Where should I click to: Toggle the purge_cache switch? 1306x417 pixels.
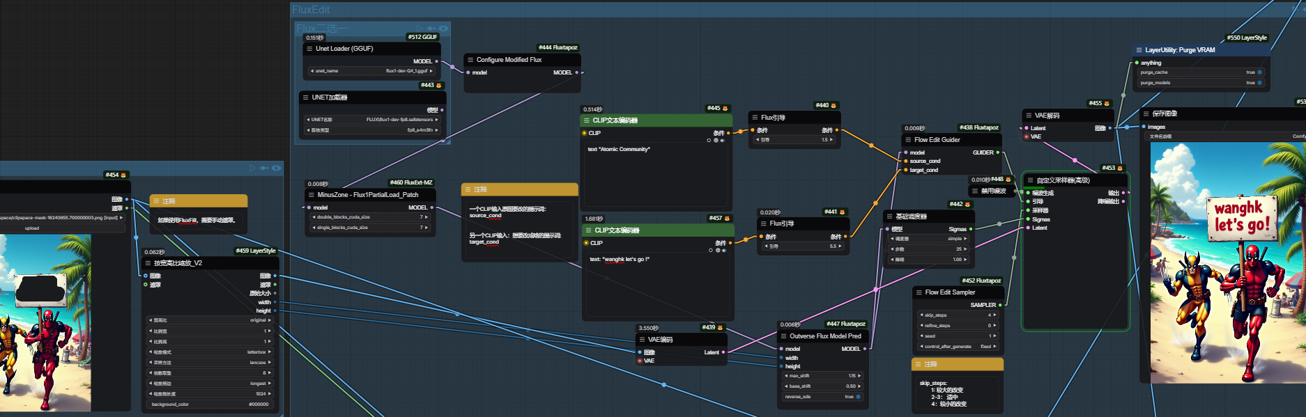(1259, 72)
